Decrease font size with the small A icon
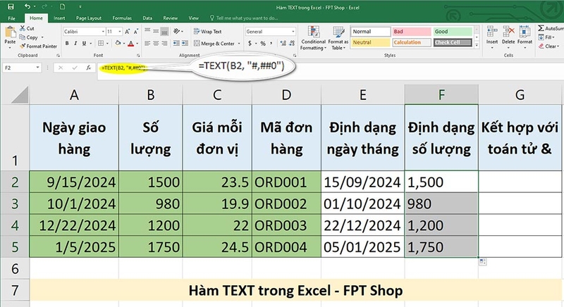Image resolution: width=564 pixels, height=307 pixels. 135,32
